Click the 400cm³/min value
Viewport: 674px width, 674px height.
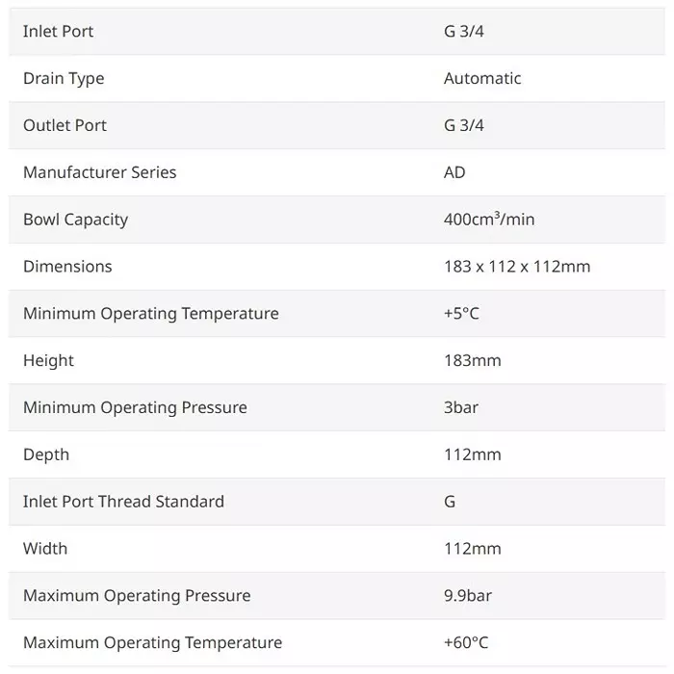[x=489, y=220]
